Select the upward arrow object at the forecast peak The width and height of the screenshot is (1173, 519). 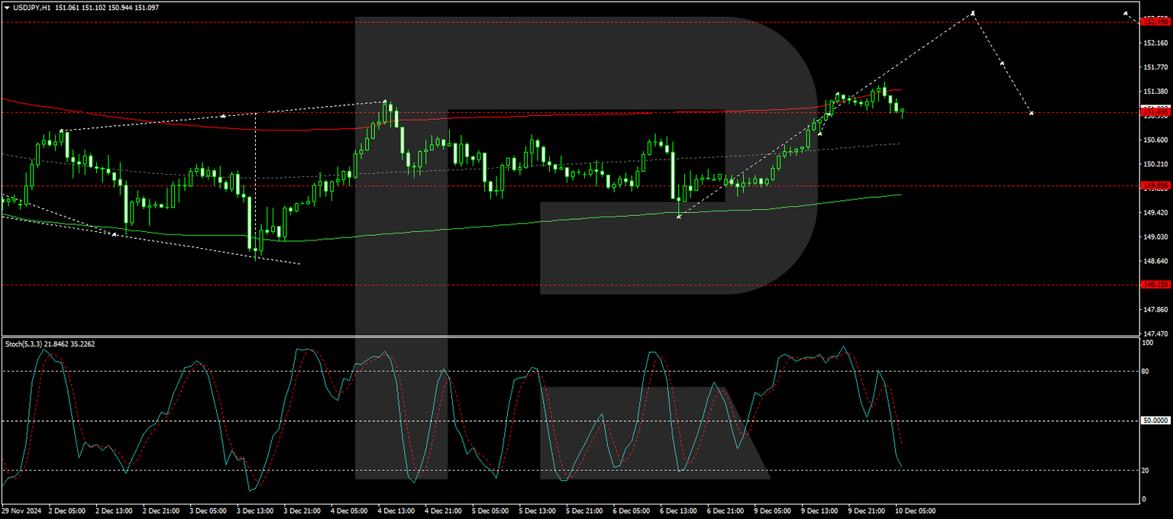(x=971, y=13)
